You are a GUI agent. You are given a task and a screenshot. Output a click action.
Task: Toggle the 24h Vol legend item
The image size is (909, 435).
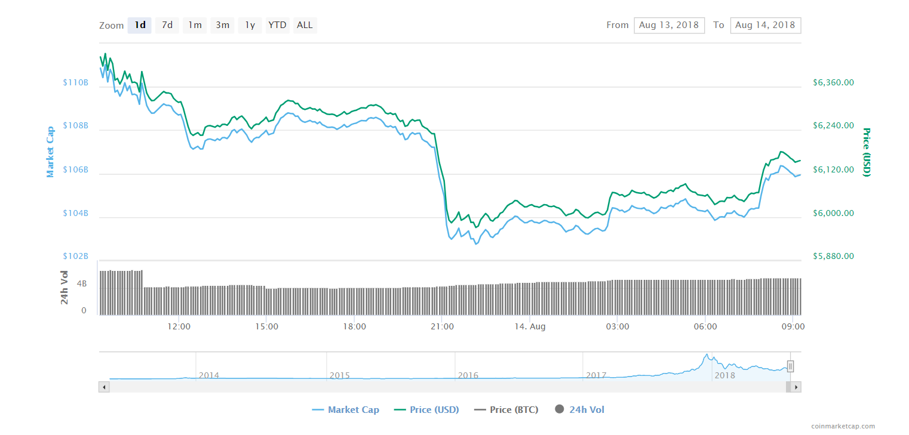pos(579,409)
